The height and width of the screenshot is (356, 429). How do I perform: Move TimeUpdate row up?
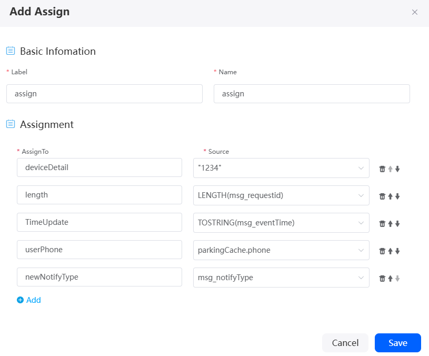[391, 224]
